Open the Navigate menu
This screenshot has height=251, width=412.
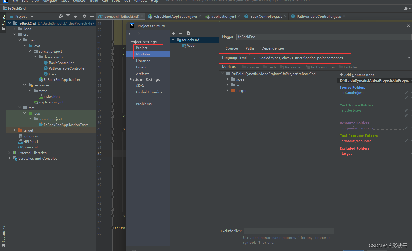point(49,1)
